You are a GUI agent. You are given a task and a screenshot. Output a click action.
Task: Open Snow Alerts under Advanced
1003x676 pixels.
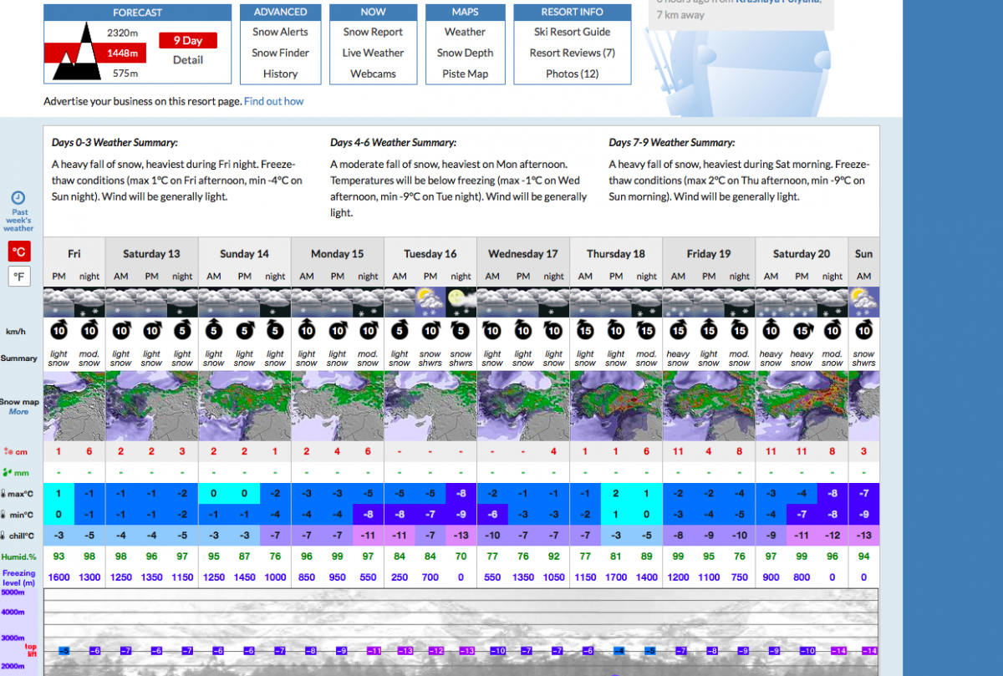tap(280, 32)
